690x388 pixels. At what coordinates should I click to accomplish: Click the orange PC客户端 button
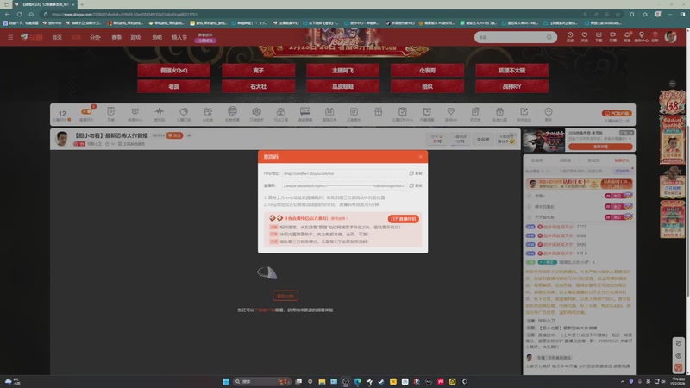(617, 113)
